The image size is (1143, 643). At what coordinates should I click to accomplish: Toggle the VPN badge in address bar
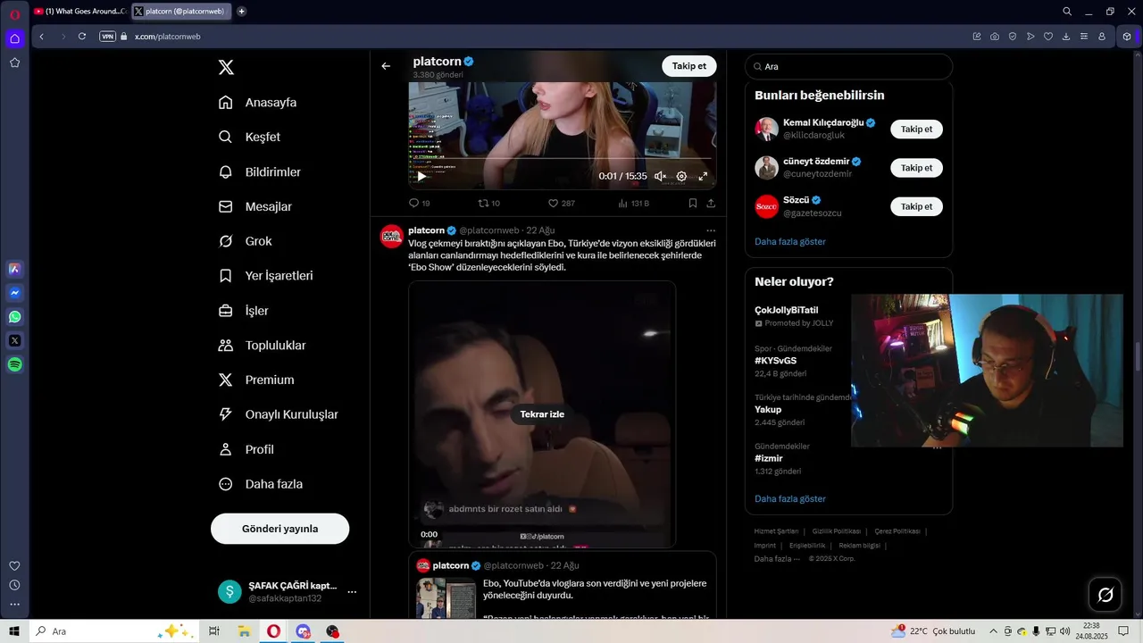108,37
